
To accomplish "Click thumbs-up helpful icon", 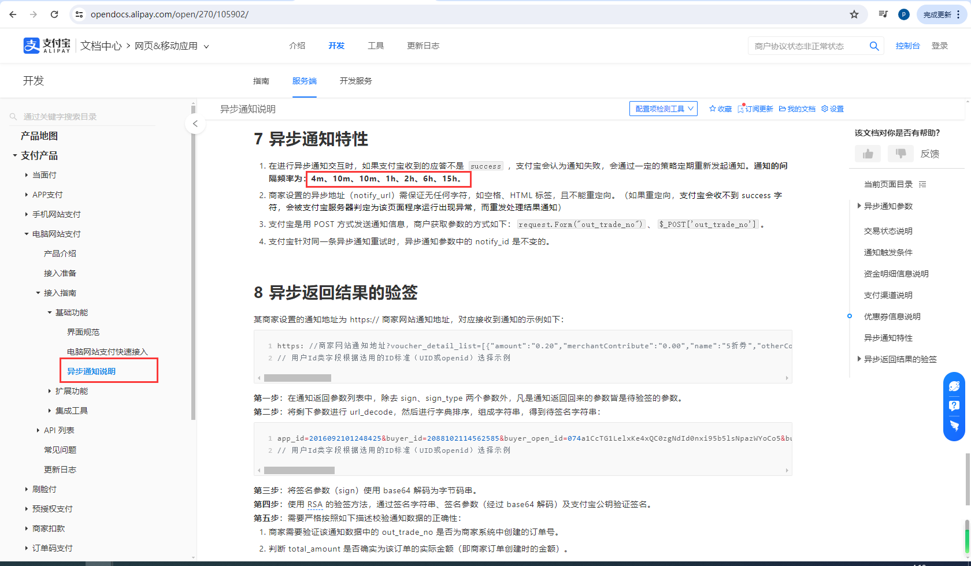I will tap(868, 154).
